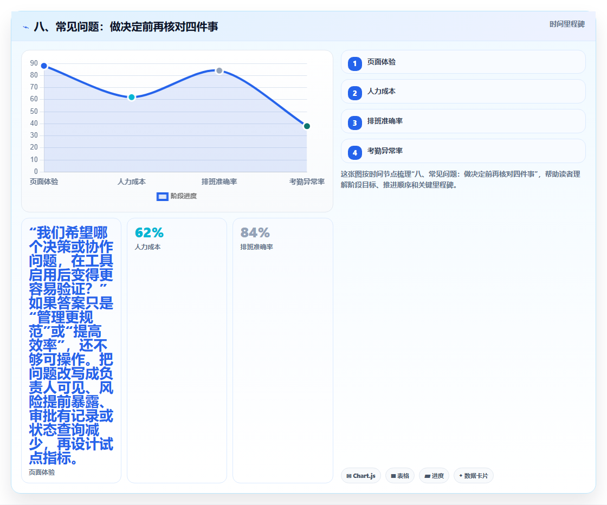Click the gray 排班准确率 data point
Image resolution: width=607 pixels, height=505 pixels.
[219, 71]
